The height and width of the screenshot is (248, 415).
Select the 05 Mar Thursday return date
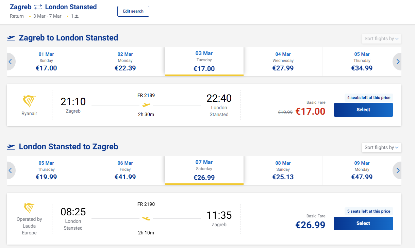(46, 170)
